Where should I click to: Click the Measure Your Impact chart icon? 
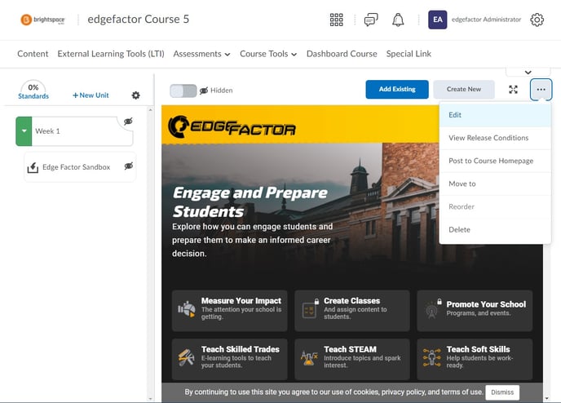click(187, 309)
